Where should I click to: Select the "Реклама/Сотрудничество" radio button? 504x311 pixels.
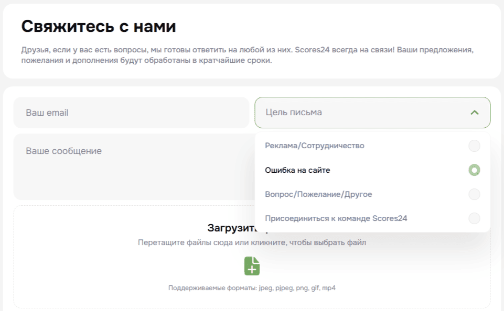[x=474, y=146]
